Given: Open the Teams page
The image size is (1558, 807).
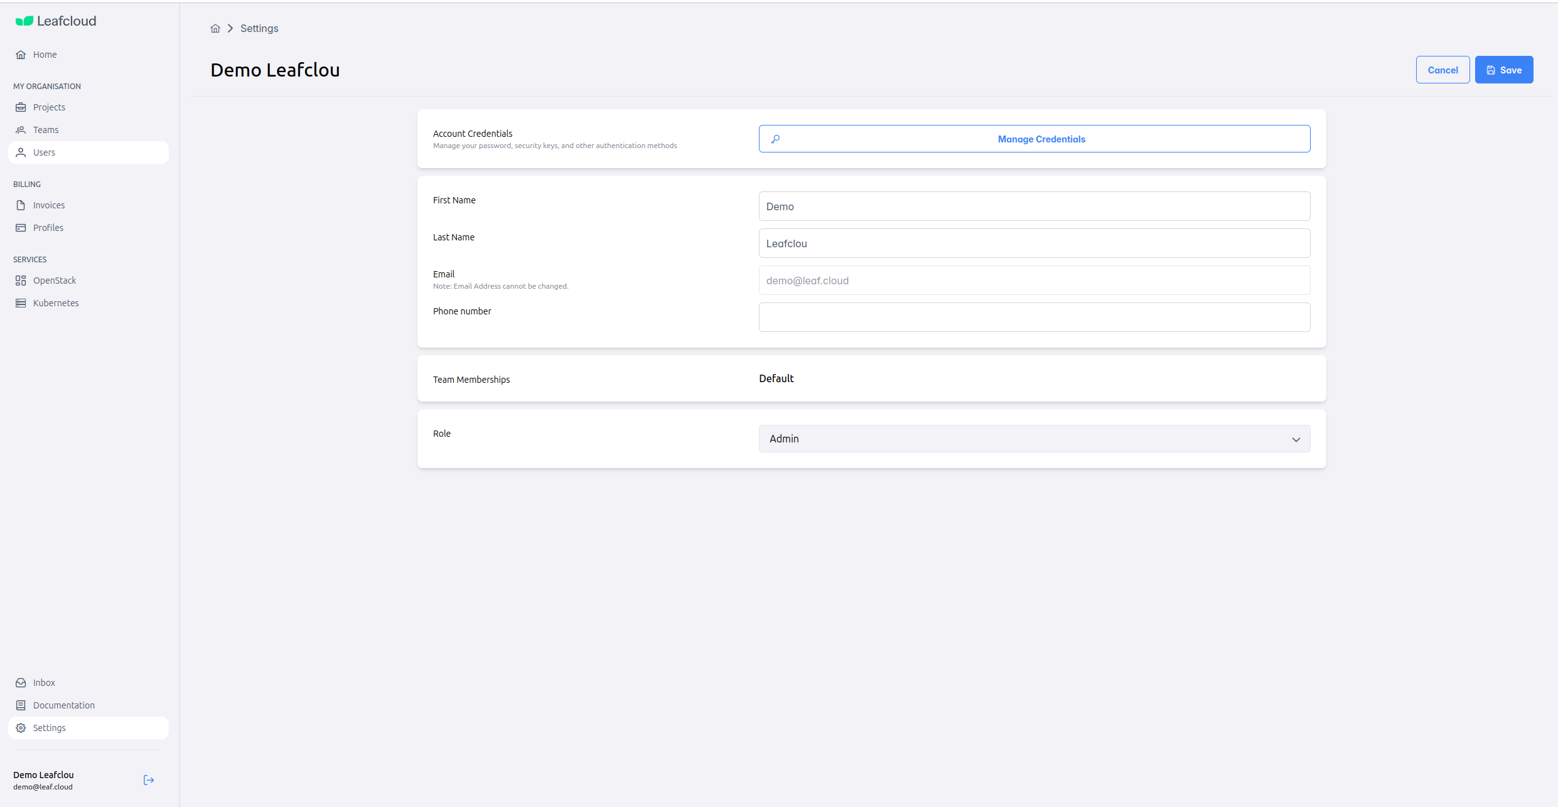Looking at the screenshot, I should click(x=89, y=130).
